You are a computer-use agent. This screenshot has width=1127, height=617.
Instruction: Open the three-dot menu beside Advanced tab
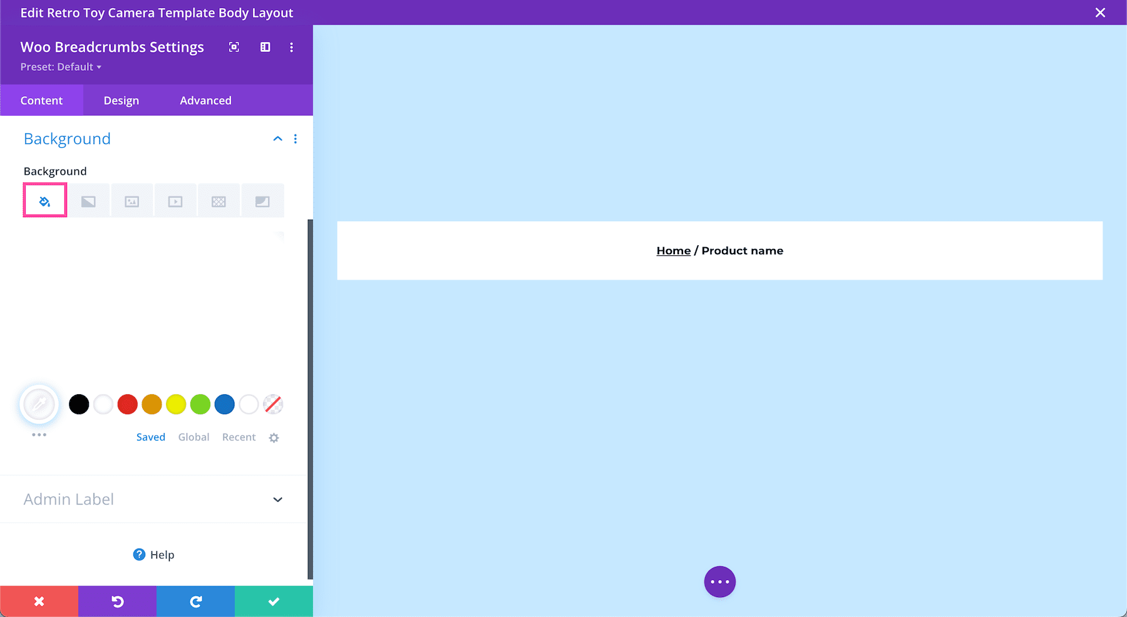[x=291, y=47]
